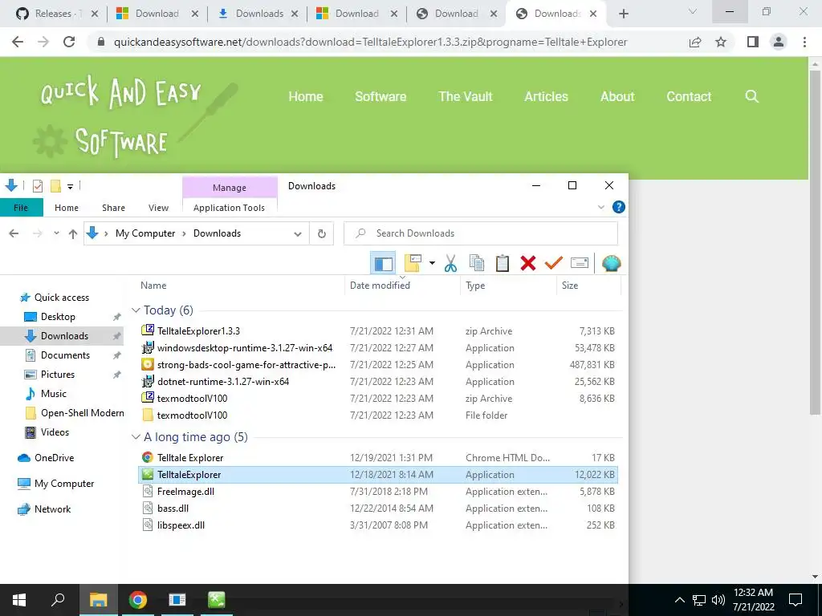Screen dimensions: 822x616
Task: Open OneDrive in navigation pane
Action: [x=54, y=458]
